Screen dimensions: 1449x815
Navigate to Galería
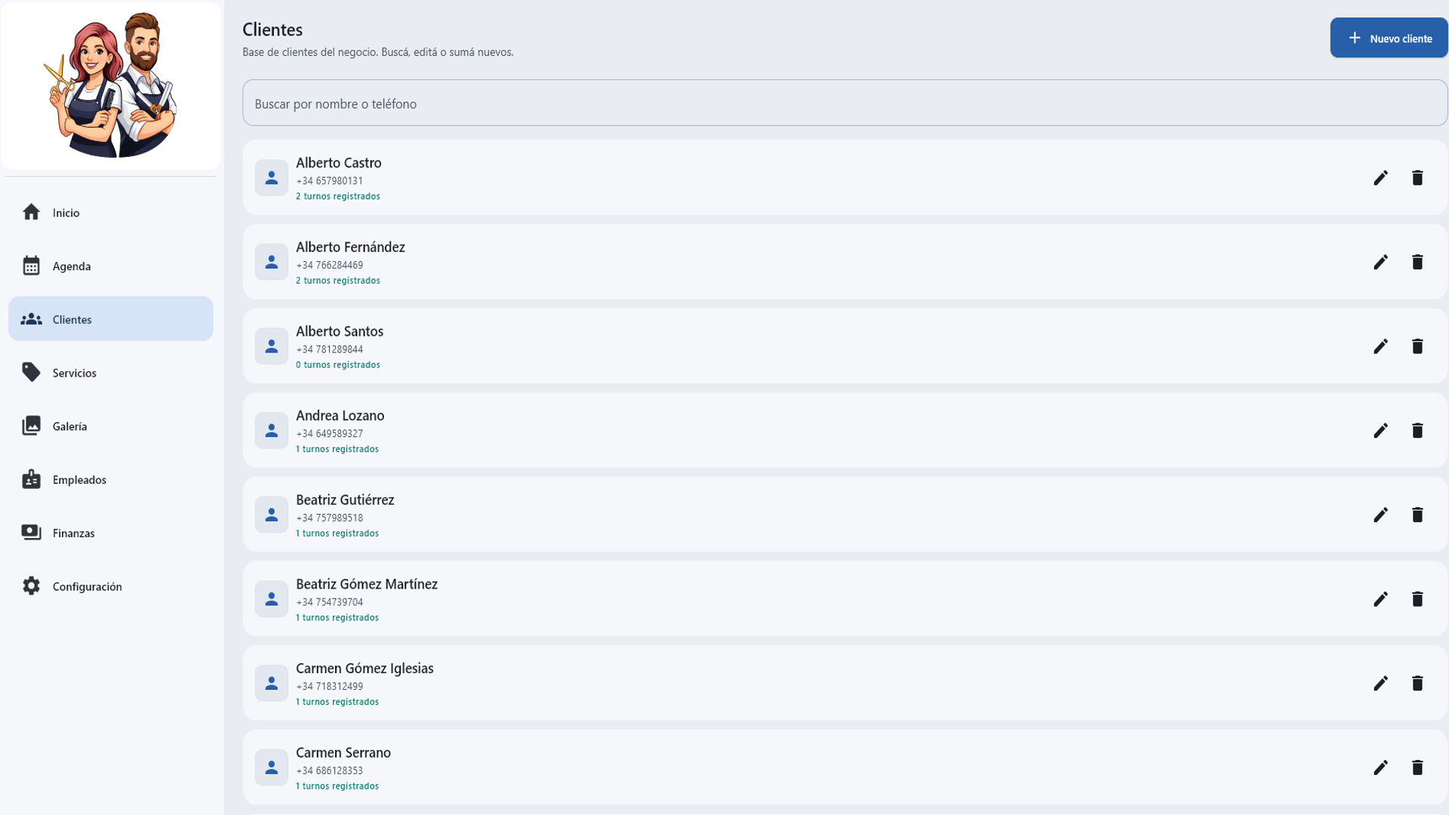(69, 426)
